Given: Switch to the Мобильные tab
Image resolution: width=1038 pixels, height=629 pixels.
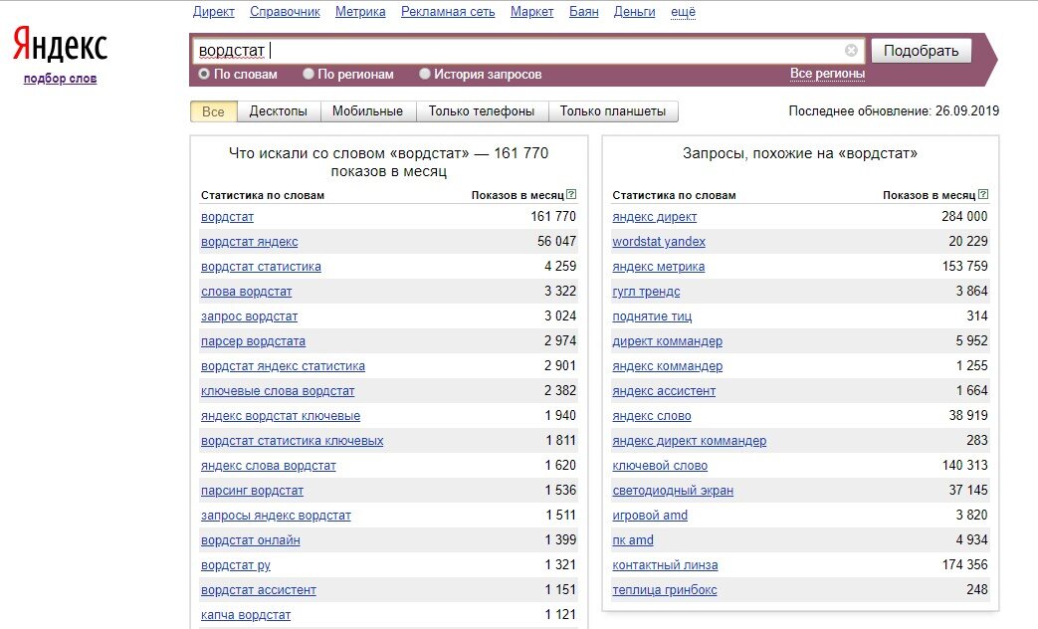Looking at the screenshot, I should [x=367, y=111].
